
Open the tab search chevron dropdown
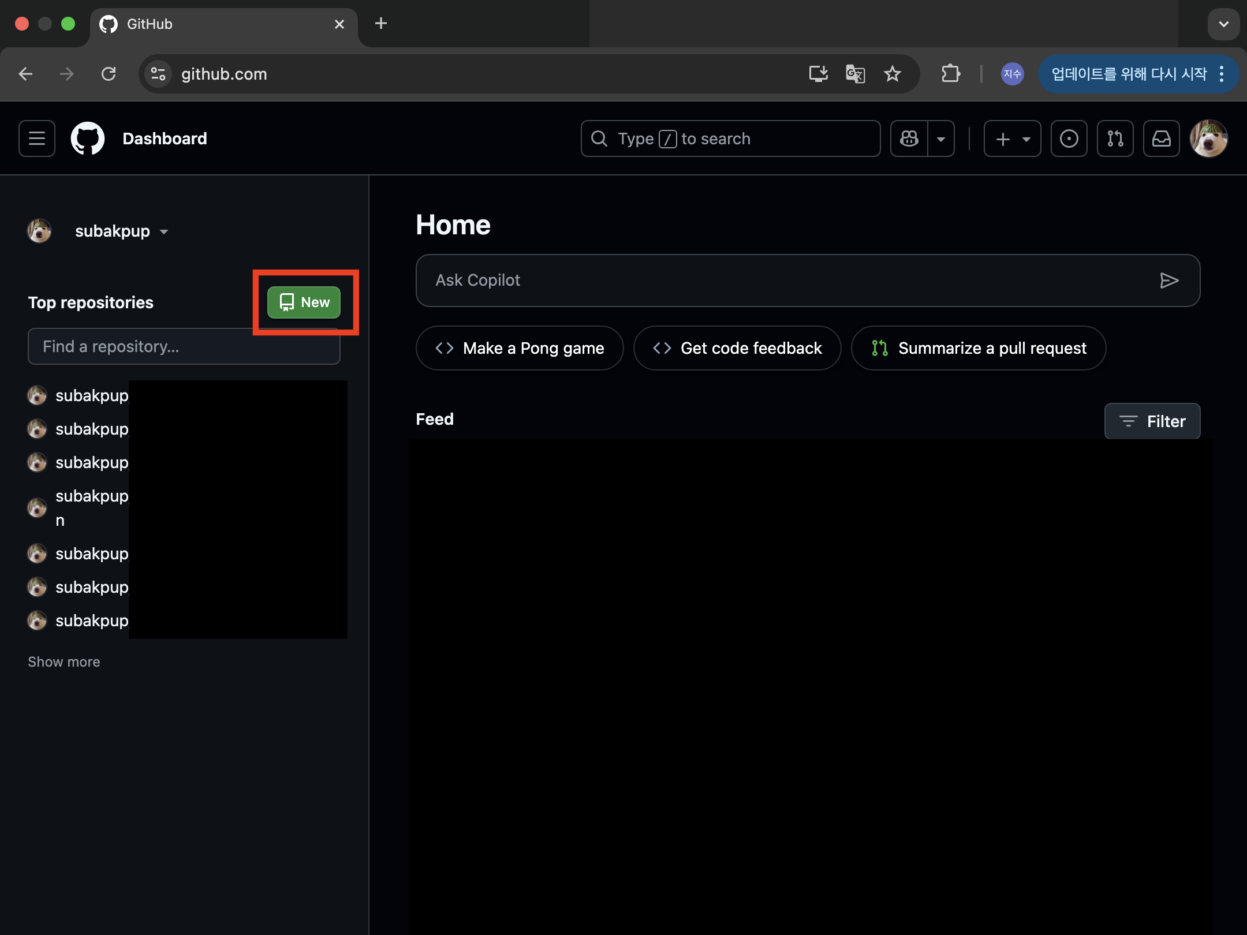point(1223,24)
